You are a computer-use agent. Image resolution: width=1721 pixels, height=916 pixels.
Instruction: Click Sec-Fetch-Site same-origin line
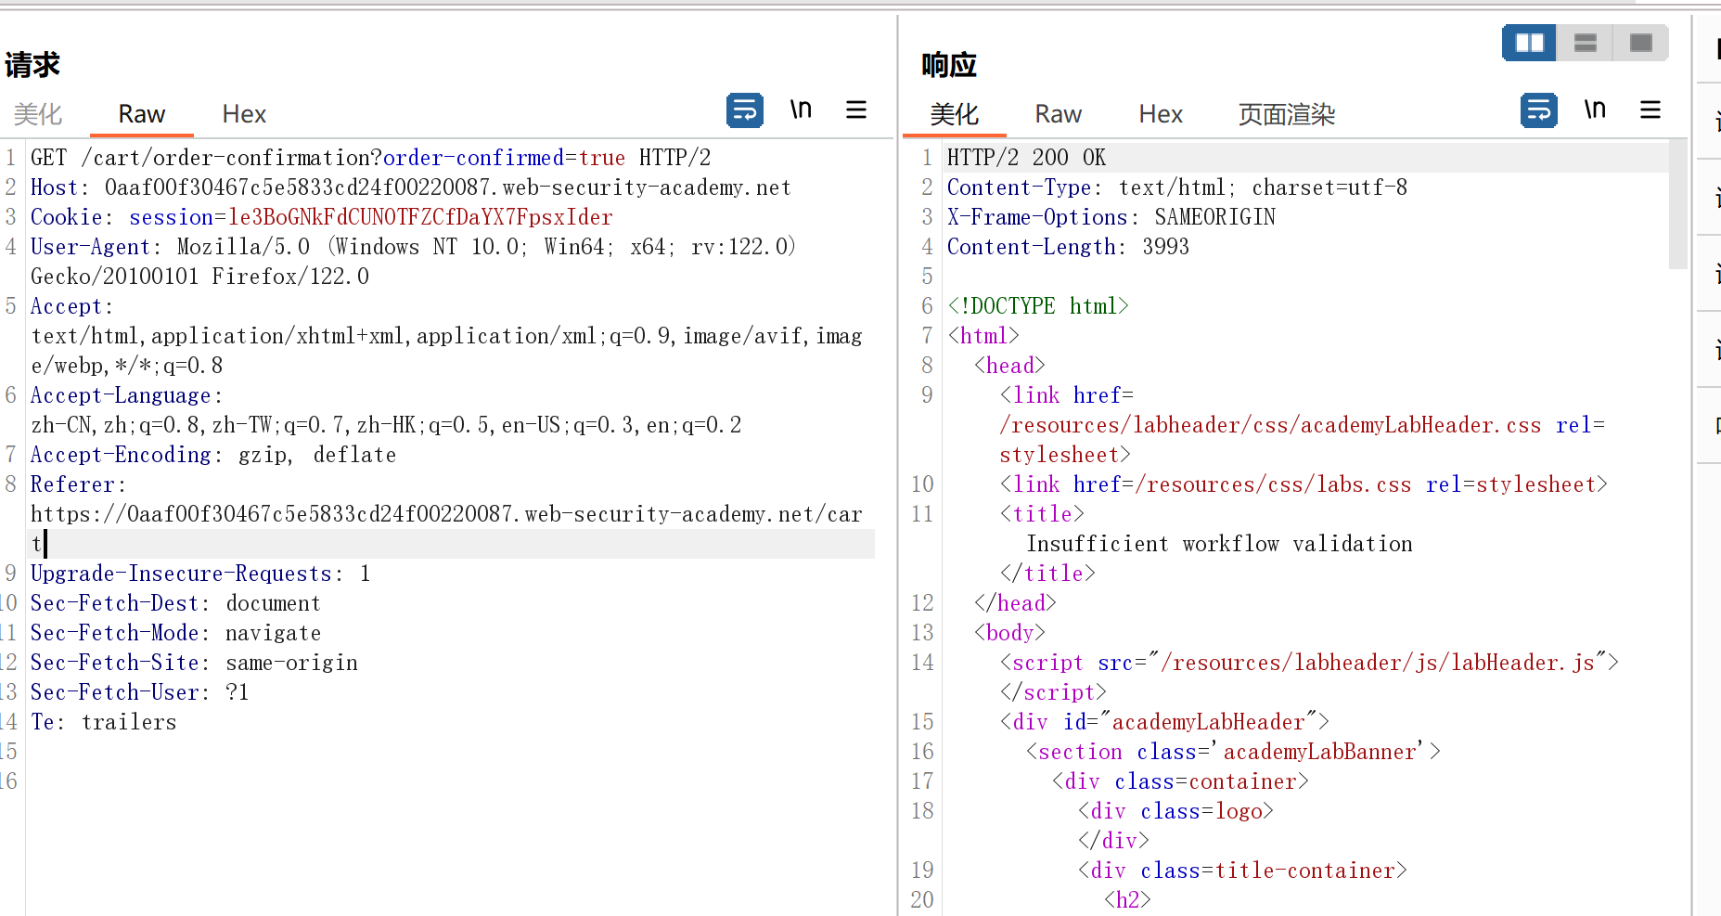point(194,663)
